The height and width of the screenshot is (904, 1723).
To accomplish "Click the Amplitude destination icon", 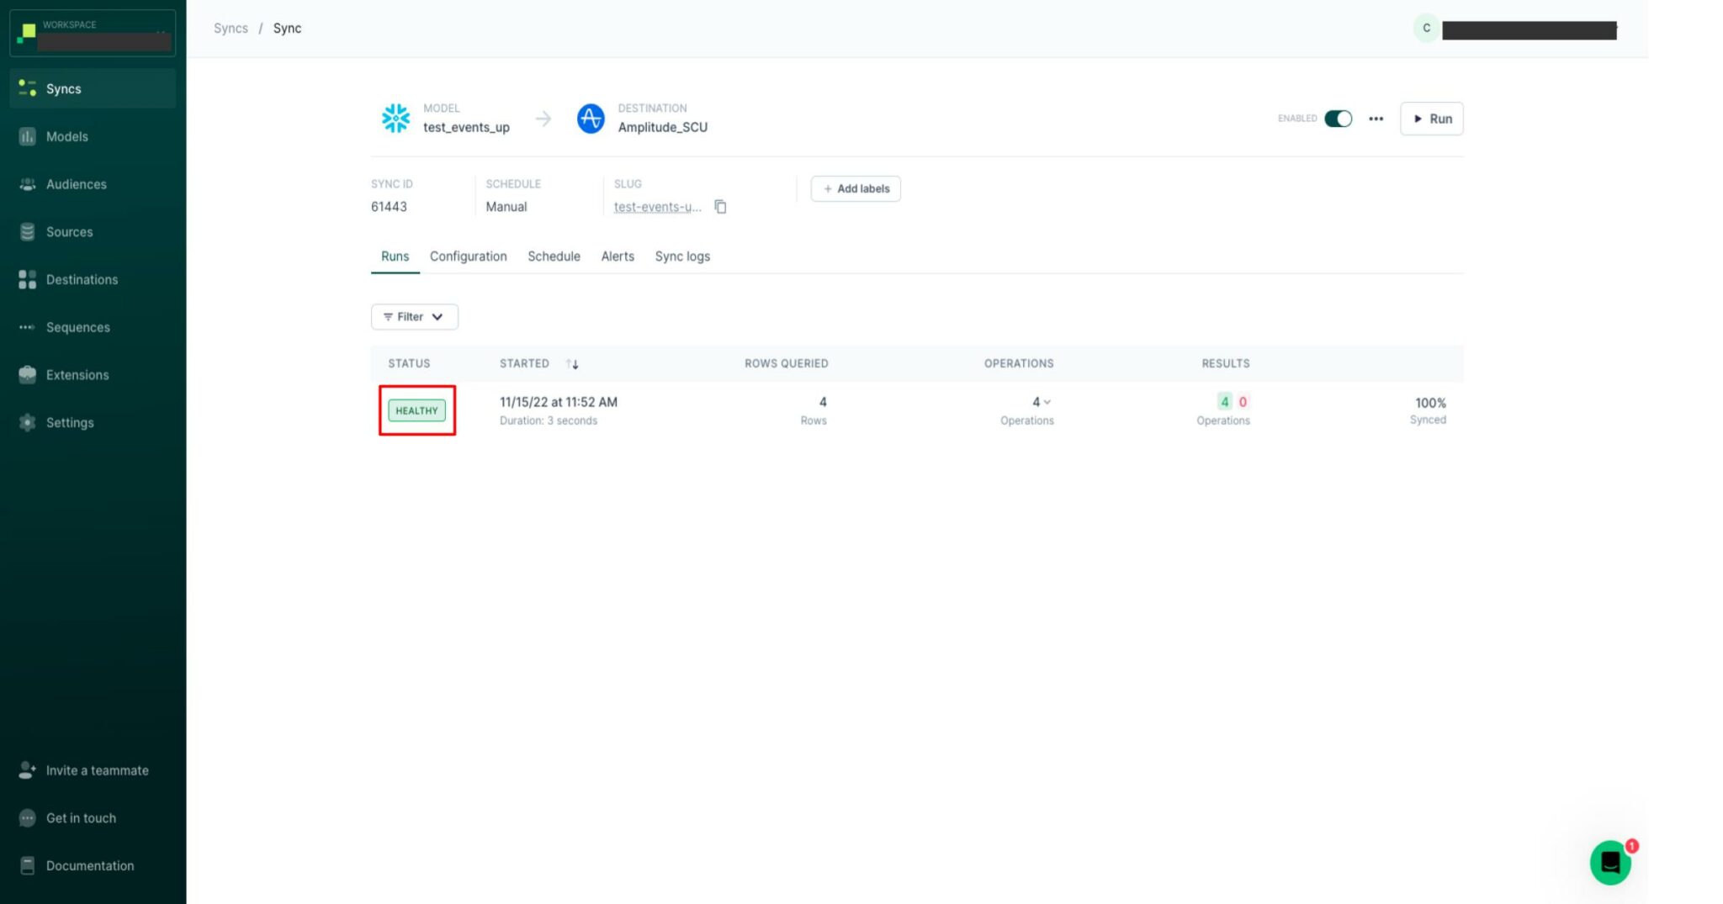I will [591, 119].
